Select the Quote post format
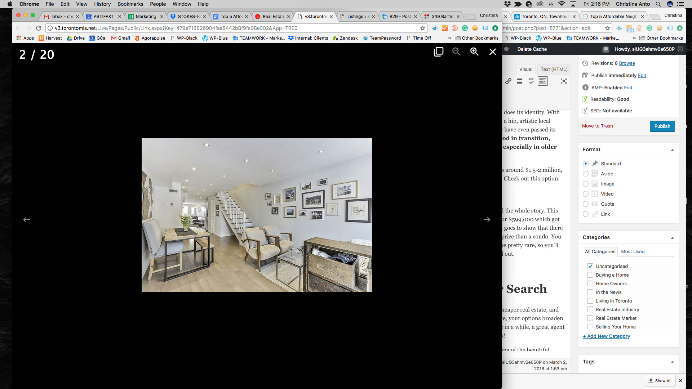Viewport: 692px width, 389px height. (586, 204)
